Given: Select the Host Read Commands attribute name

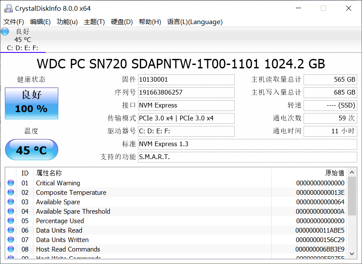Looking at the screenshot, I should pos(68,249).
